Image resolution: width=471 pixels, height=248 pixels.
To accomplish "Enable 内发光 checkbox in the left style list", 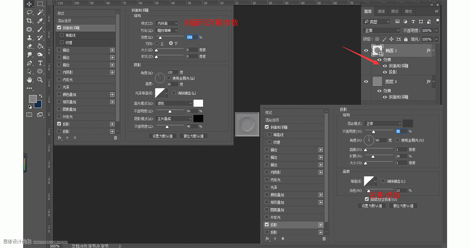I will (59, 80).
